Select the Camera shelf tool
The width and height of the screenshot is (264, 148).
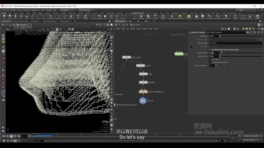(x=134, y=16)
